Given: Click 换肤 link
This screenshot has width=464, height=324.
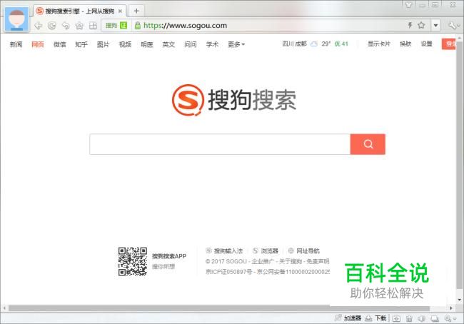Looking at the screenshot, I should coord(405,44).
